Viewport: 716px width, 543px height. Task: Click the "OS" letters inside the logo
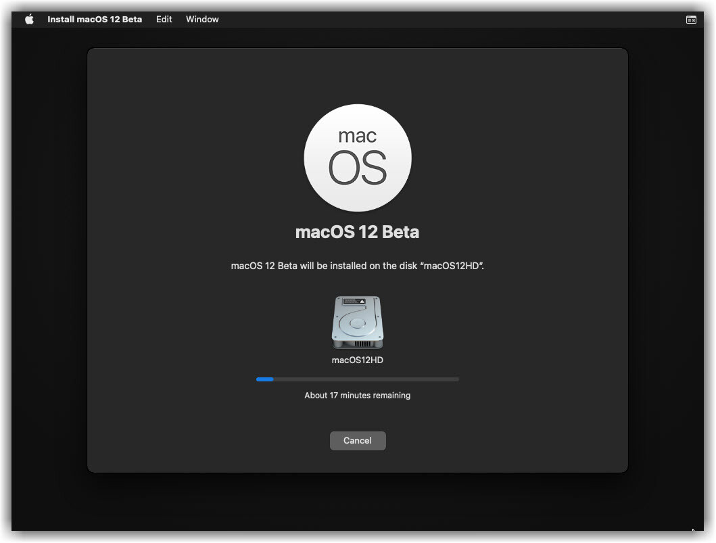click(x=358, y=168)
